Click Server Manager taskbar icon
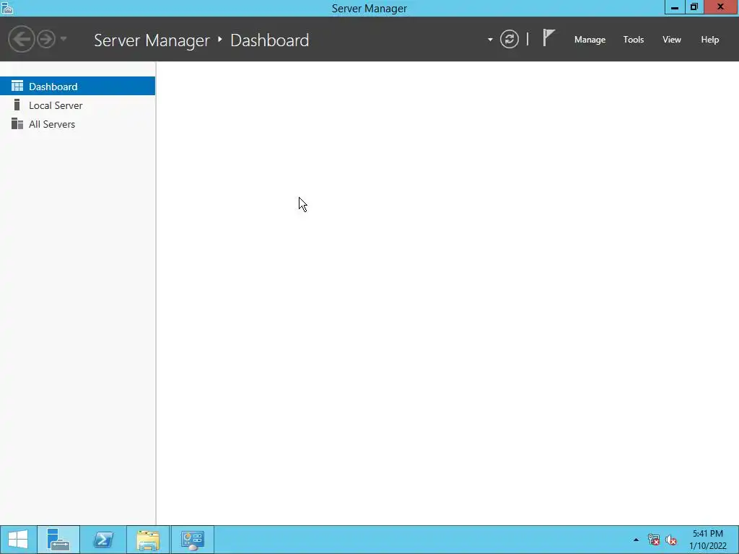 [58, 540]
